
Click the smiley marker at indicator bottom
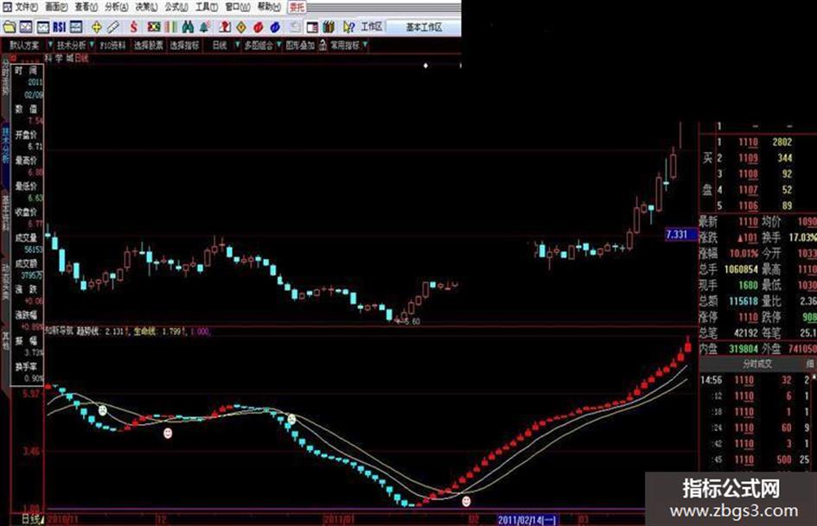(466, 500)
